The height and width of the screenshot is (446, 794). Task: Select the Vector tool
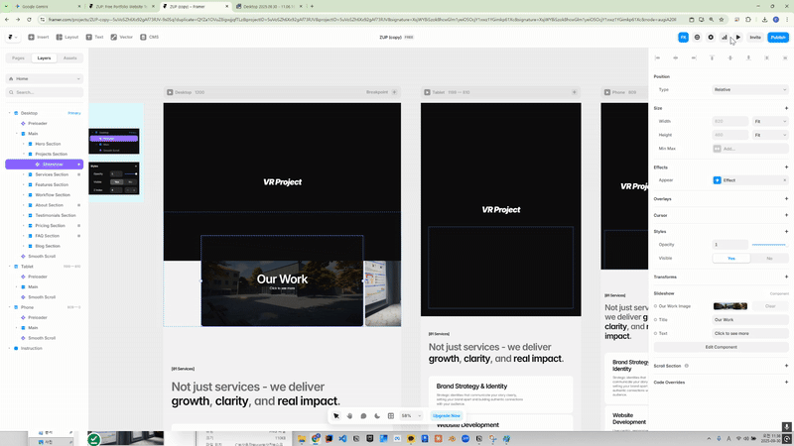point(122,37)
